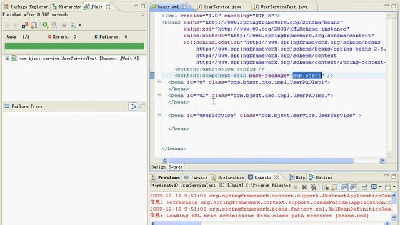The image size is (400, 225).
Task: Minimize the JUnit panel
Action: [x=136, y=5]
